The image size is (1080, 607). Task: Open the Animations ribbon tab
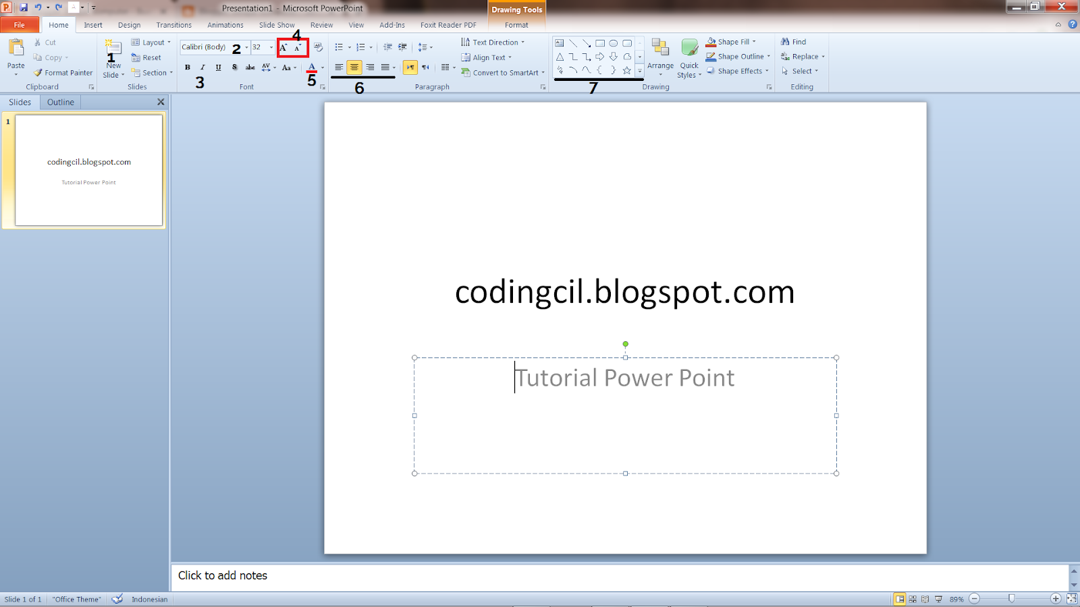tap(225, 25)
